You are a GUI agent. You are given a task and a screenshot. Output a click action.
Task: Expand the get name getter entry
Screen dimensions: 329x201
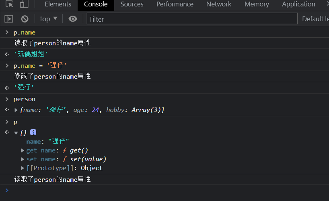(23, 150)
